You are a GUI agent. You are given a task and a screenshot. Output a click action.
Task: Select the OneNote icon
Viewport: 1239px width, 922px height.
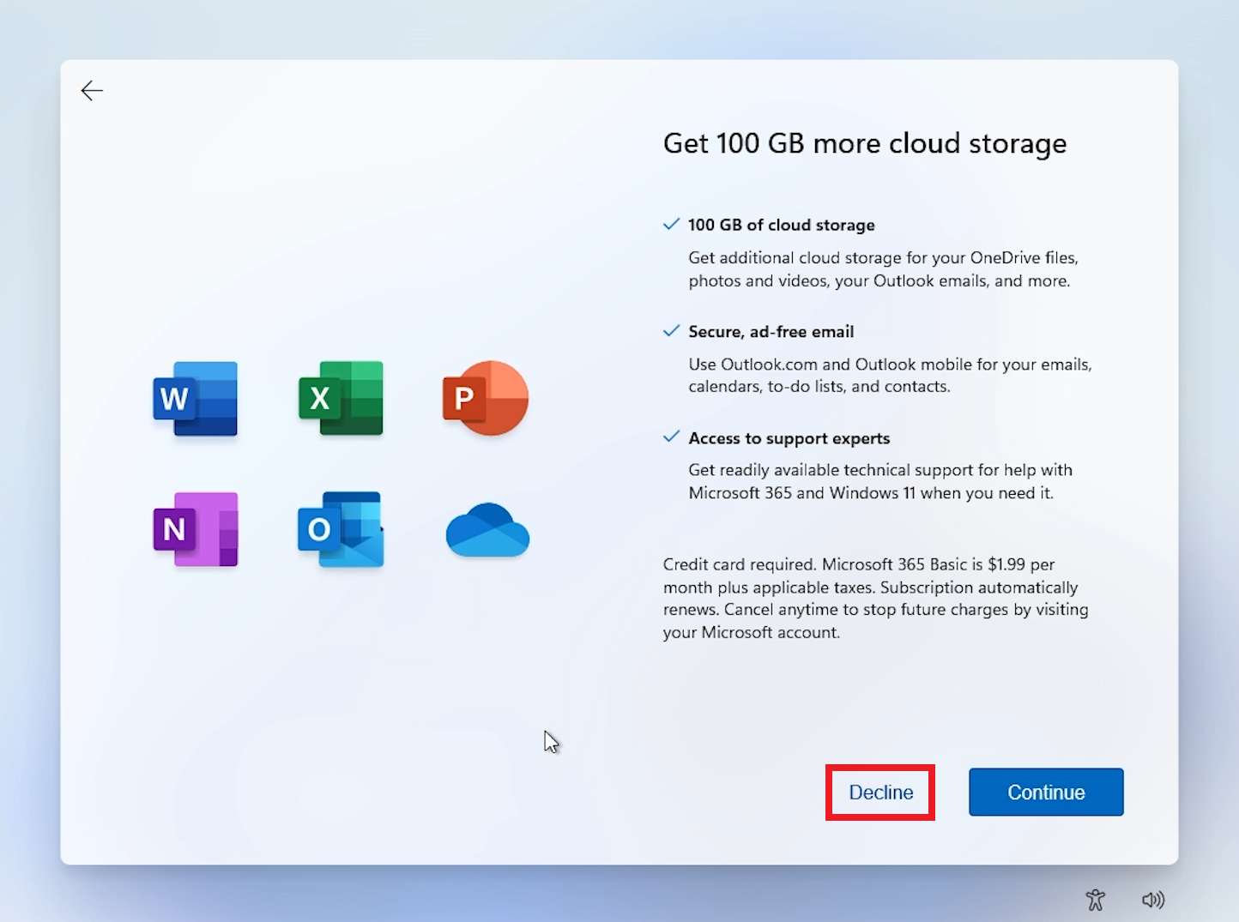click(194, 529)
